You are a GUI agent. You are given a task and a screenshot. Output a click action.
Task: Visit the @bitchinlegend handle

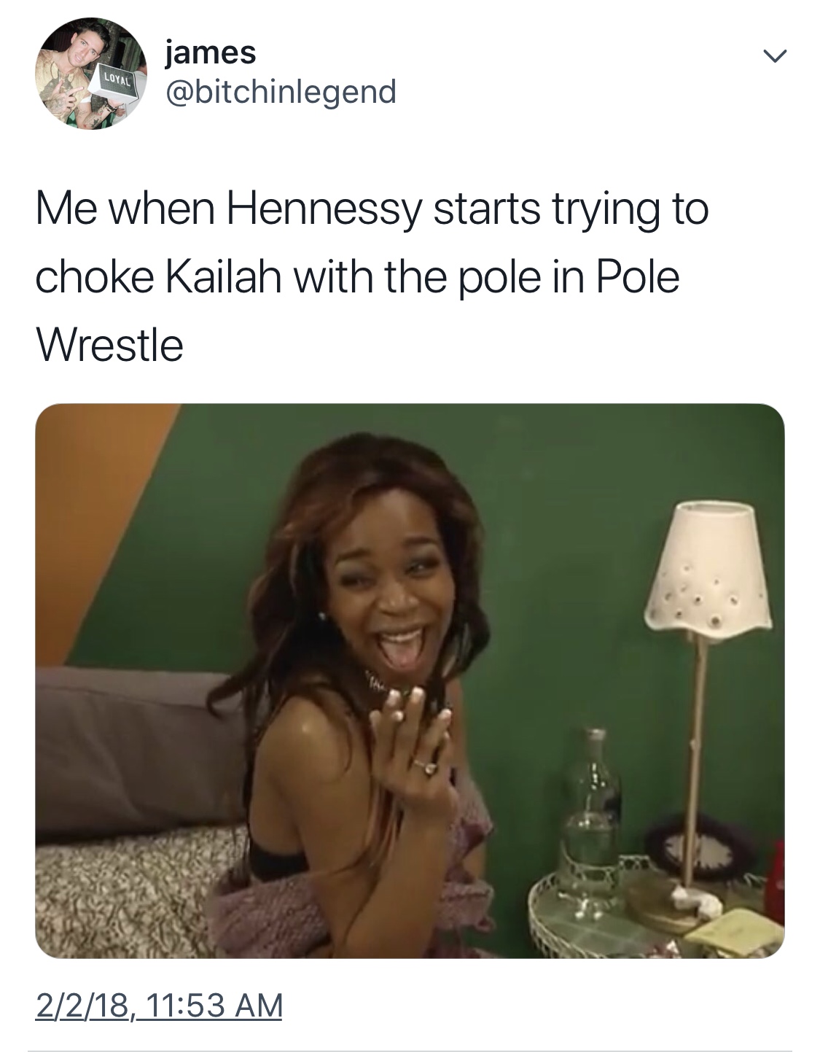(281, 92)
